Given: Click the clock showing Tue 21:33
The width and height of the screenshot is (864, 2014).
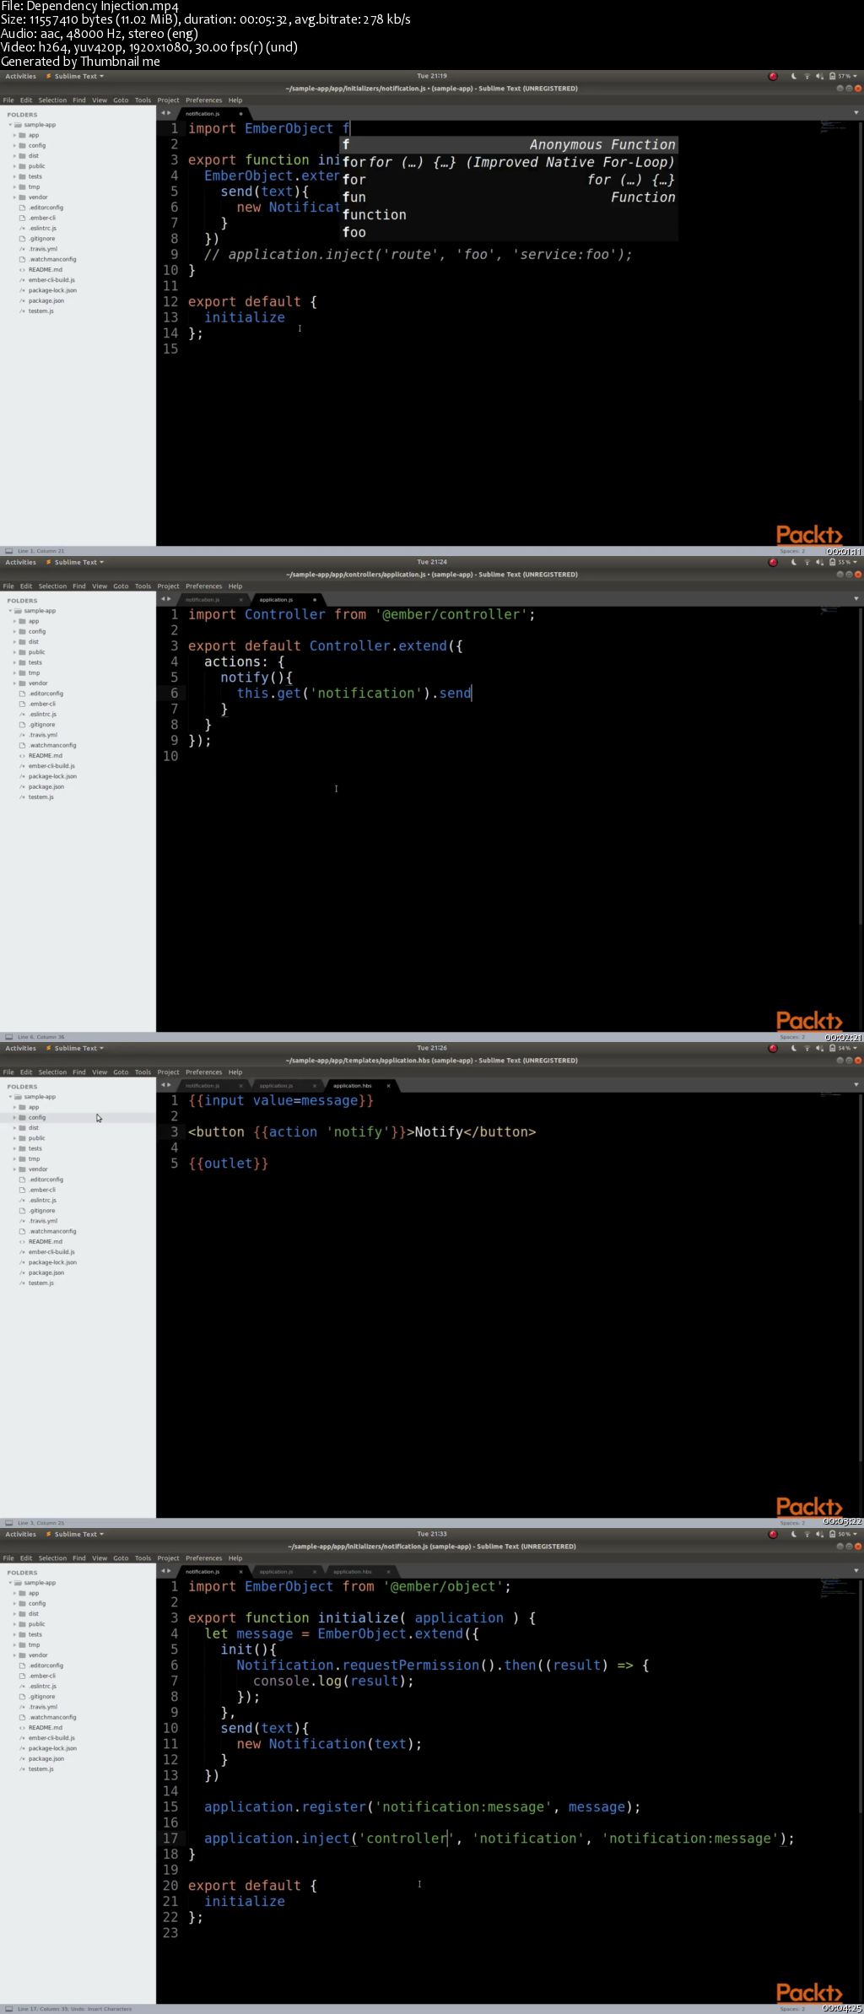Looking at the screenshot, I should pyautogui.click(x=432, y=1534).
